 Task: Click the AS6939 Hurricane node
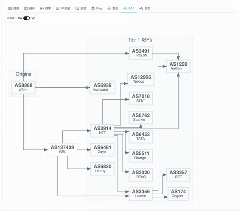pos(103,87)
